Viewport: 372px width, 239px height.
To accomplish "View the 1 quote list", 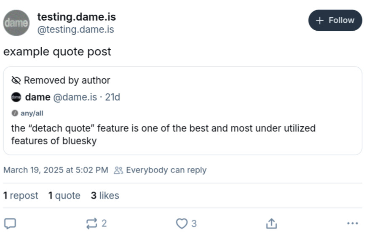I will [x=64, y=196].
